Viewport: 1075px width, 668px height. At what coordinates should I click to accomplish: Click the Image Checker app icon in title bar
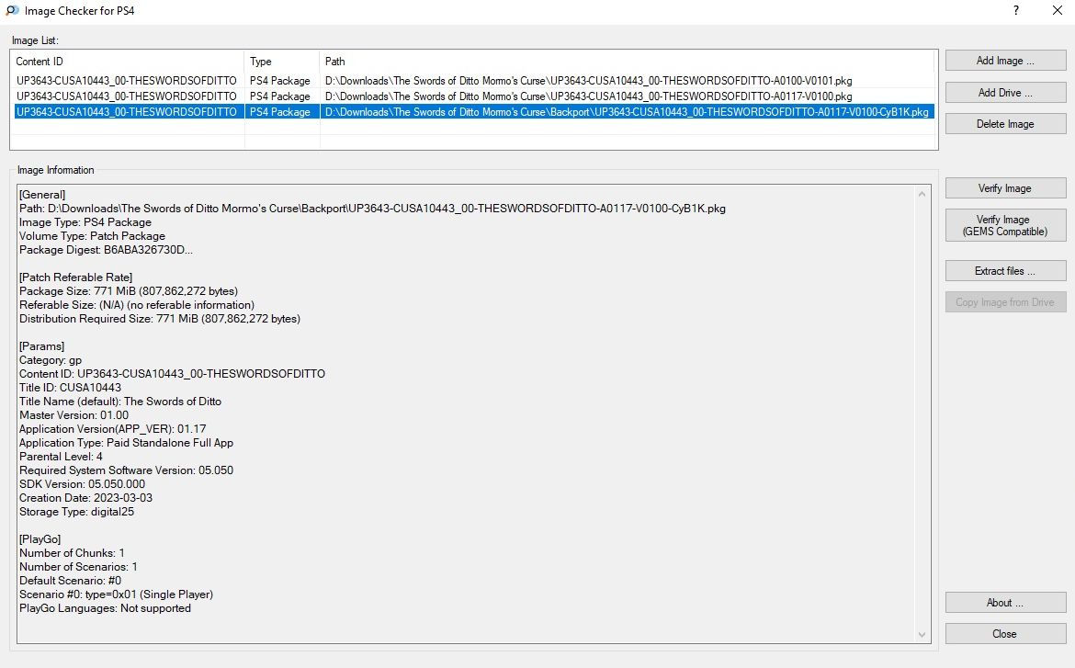(x=12, y=11)
